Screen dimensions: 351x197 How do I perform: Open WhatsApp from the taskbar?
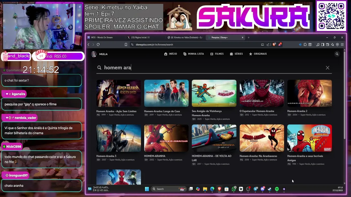pyautogui.click(x=234, y=189)
